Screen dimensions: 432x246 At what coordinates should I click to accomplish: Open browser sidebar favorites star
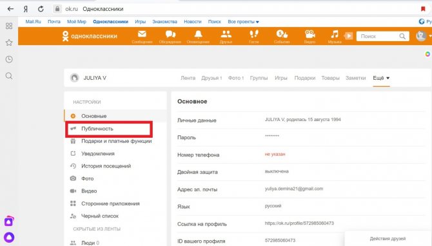[x=9, y=43]
